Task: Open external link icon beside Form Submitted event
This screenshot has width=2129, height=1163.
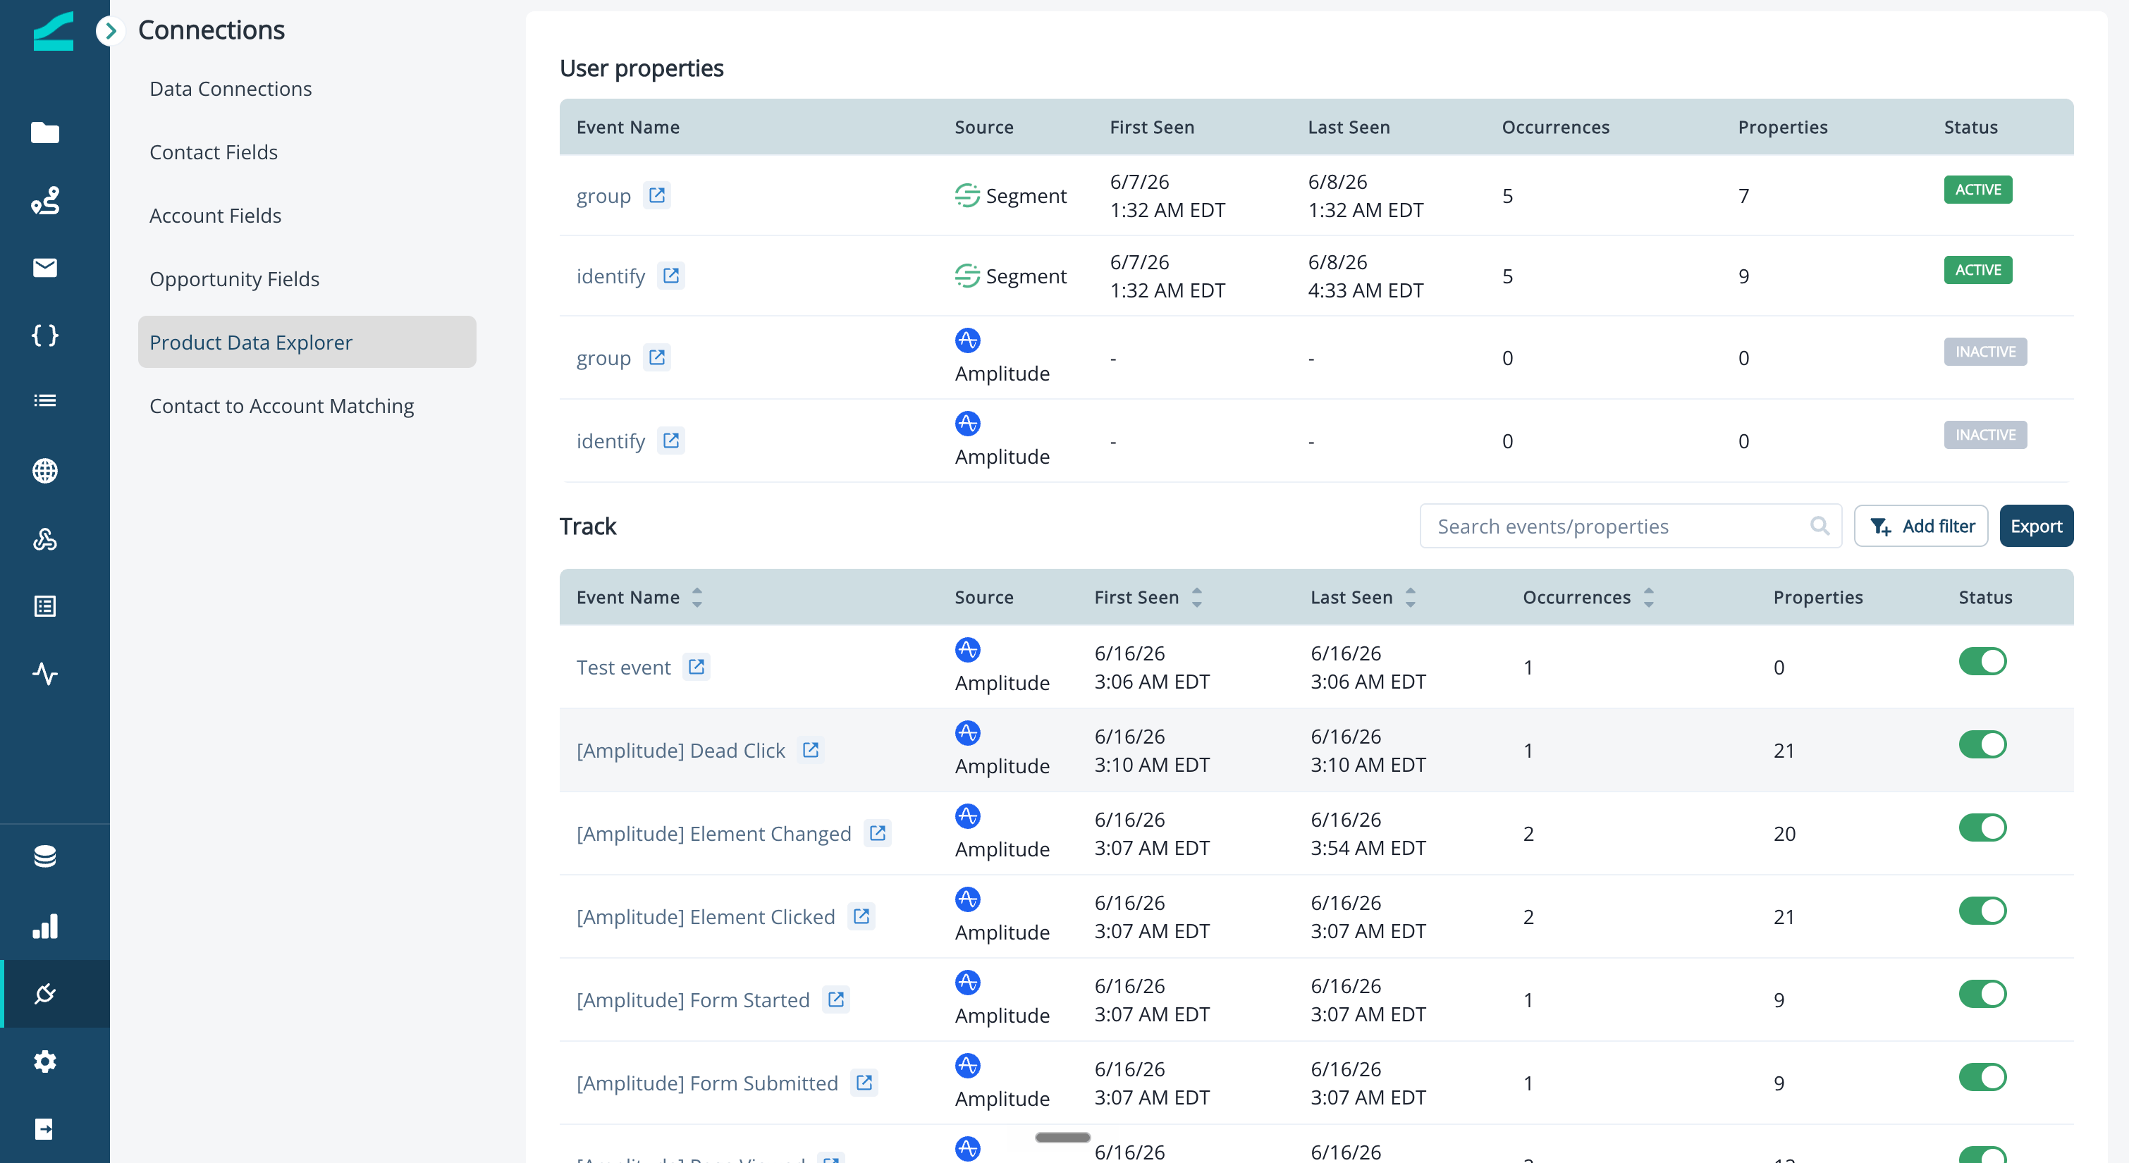Action: pyautogui.click(x=864, y=1082)
